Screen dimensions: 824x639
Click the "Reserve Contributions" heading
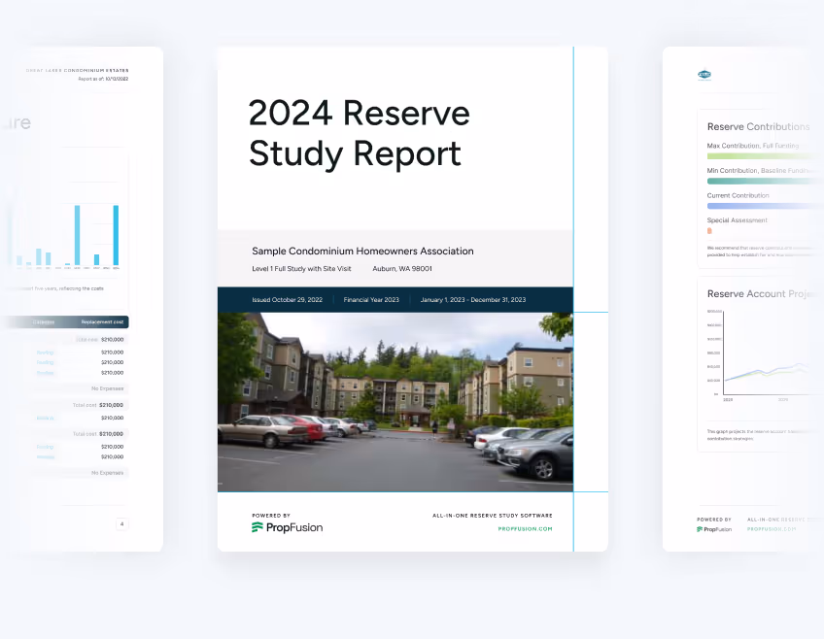(x=758, y=126)
